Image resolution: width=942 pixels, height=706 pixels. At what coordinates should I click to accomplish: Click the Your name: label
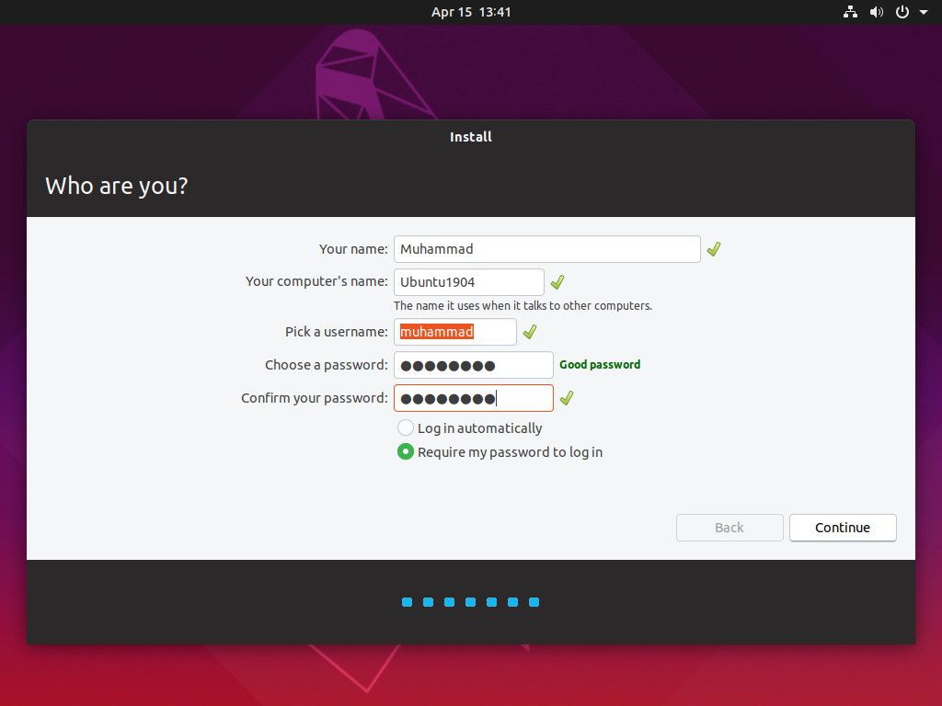tap(353, 249)
